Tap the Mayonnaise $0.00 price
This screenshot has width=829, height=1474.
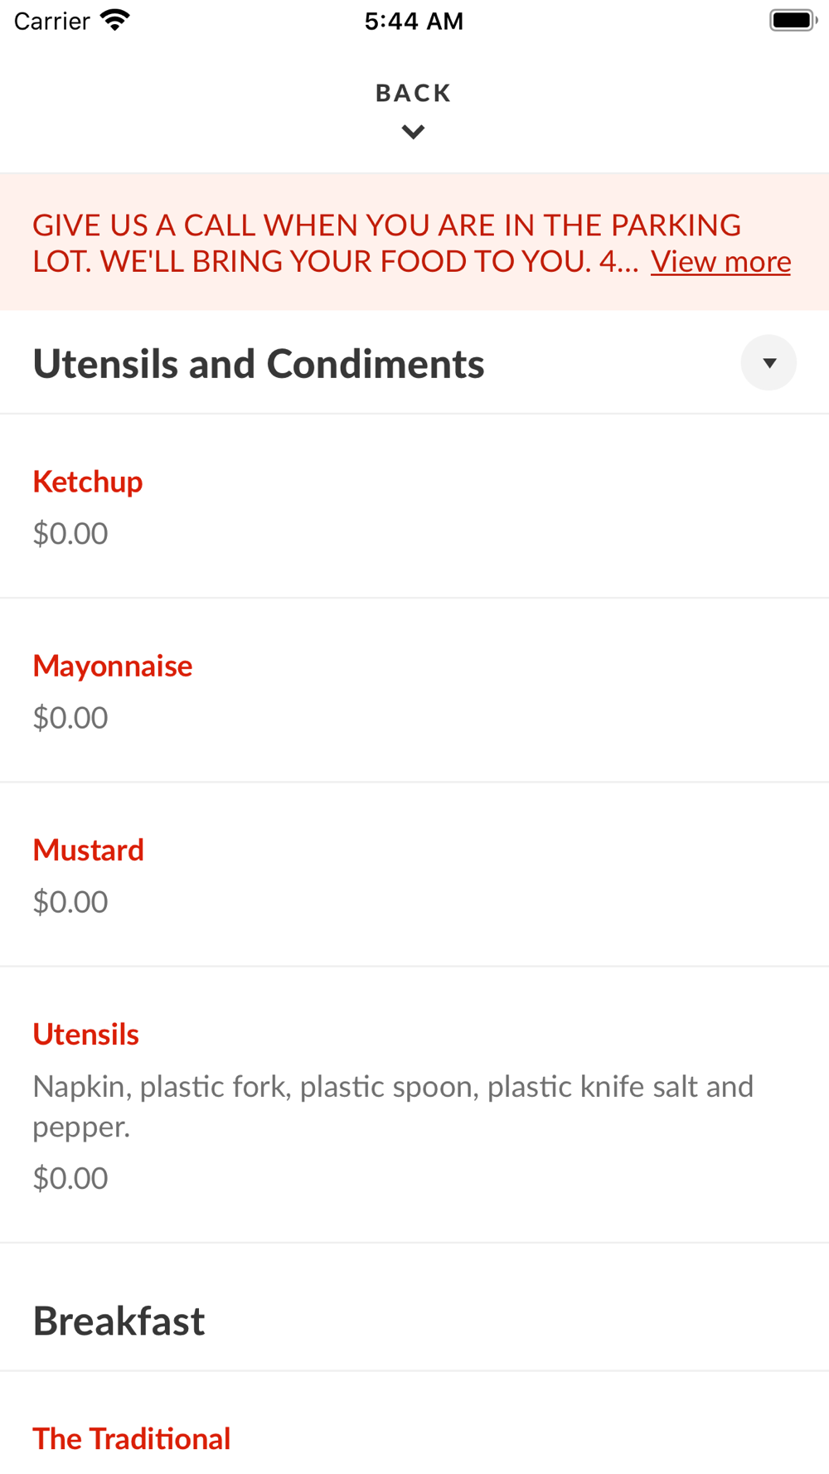point(70,717)
